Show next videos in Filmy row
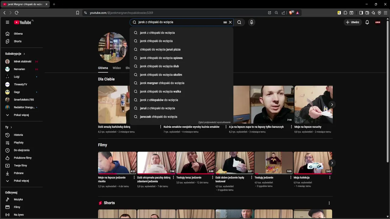This screenshot has height=219, width=390. coord(332,163)
